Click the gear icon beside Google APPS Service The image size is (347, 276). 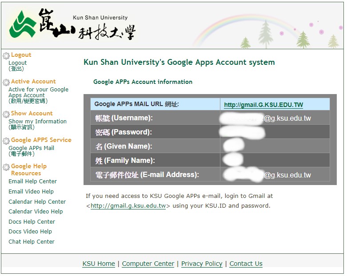6,141
